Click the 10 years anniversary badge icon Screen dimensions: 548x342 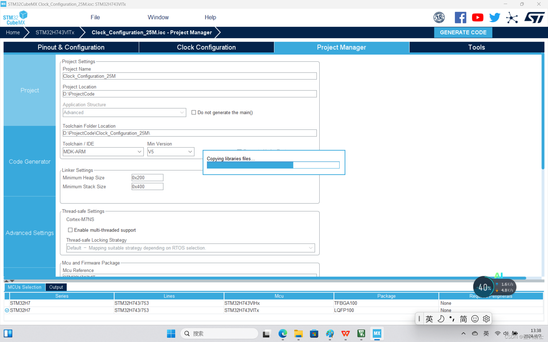[439, 18]
